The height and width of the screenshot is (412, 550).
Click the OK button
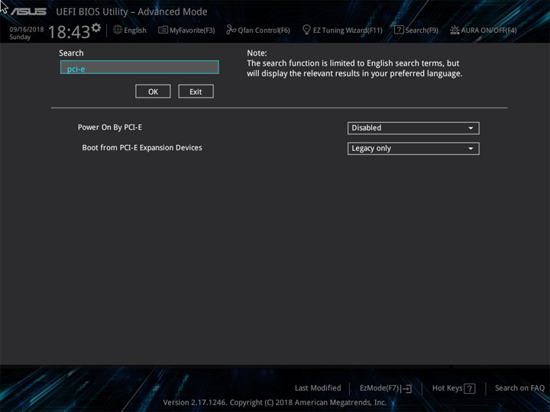click(x=153, y=92)
